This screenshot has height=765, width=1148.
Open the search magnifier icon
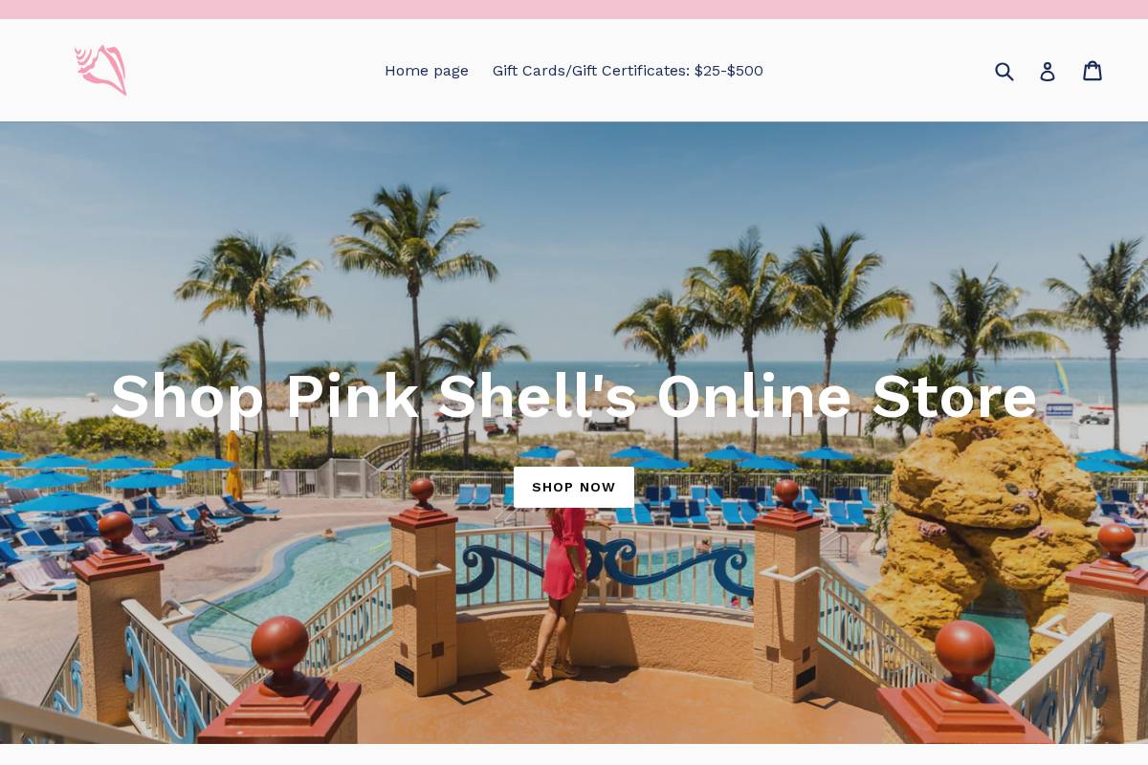coord(1004,71)
